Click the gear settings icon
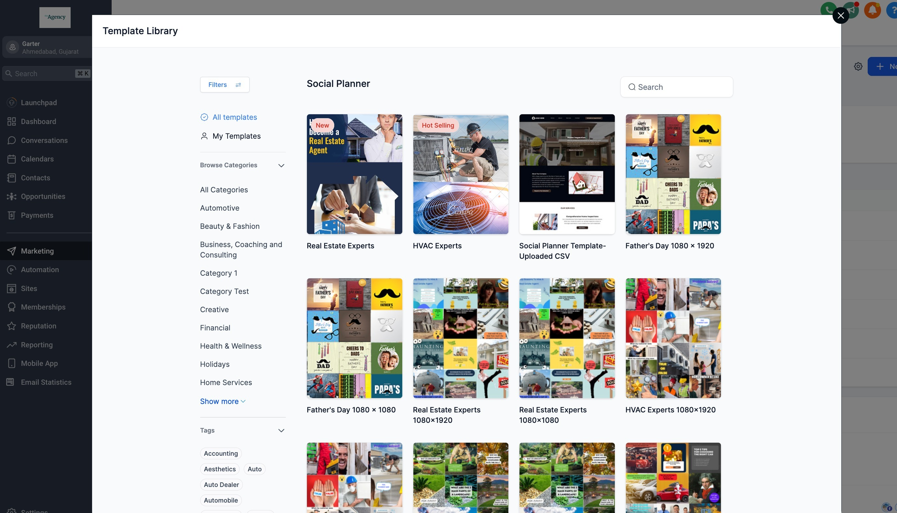The image size is (897, 513). (858, 67)
